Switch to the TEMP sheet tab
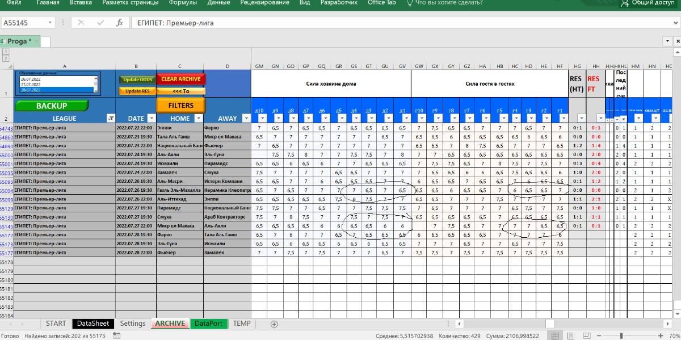The width and height of the screenshot is (681, 340). pos(242,324)
